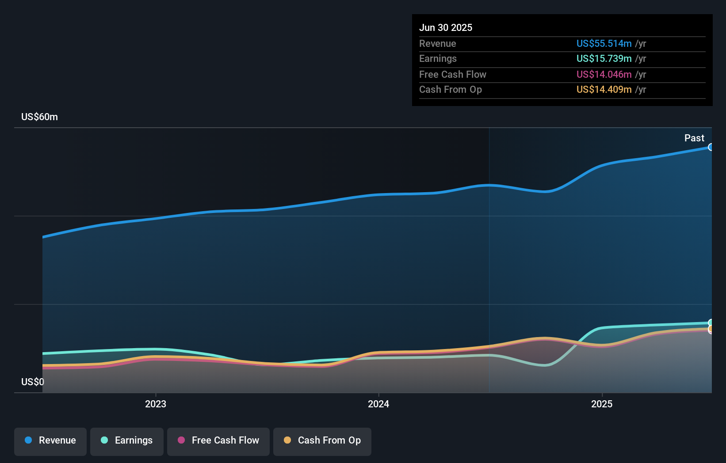This screenshot has width=726, height=463.
Task: Click the 2025 x-axis label
Action: [602, 404]
